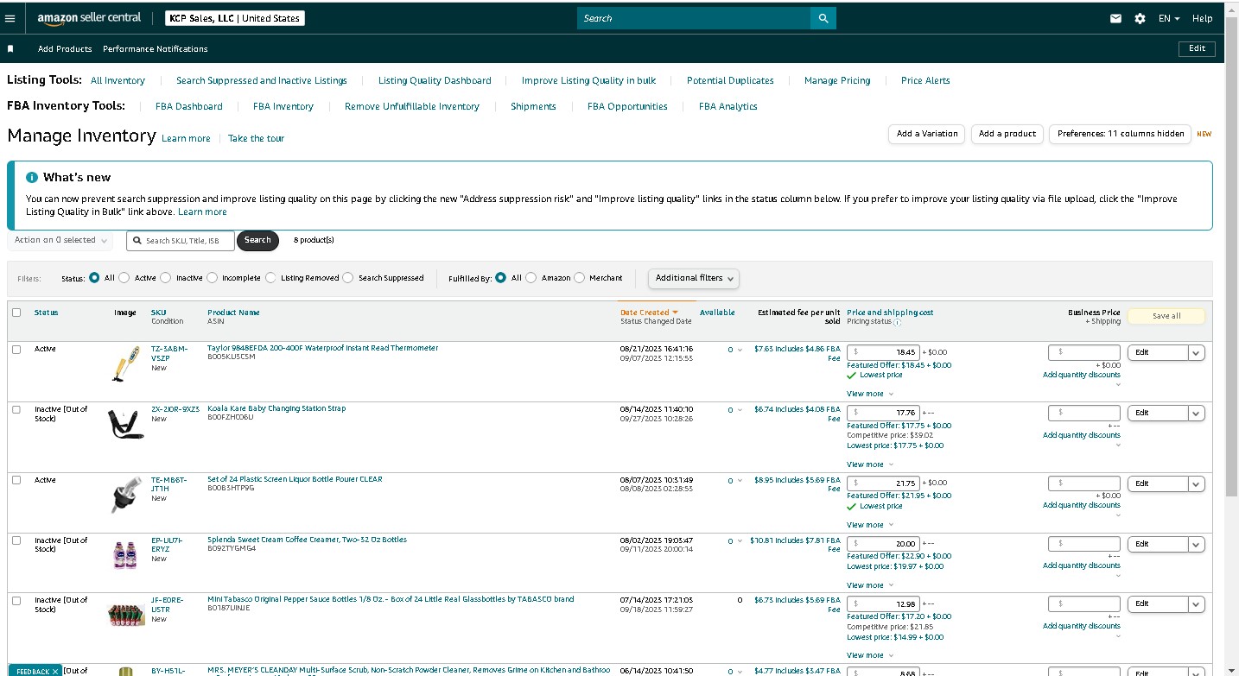Open Edit dropdown arrow for Liquor Bottle Pourer
The width and height of the screenshot is (1239, 676).
tap(1197, 483)
